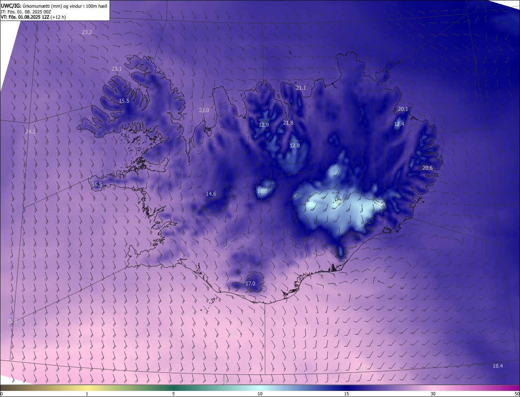Click the 5 tick label on the color scale

pyautogui.click(x=173, y=394)
